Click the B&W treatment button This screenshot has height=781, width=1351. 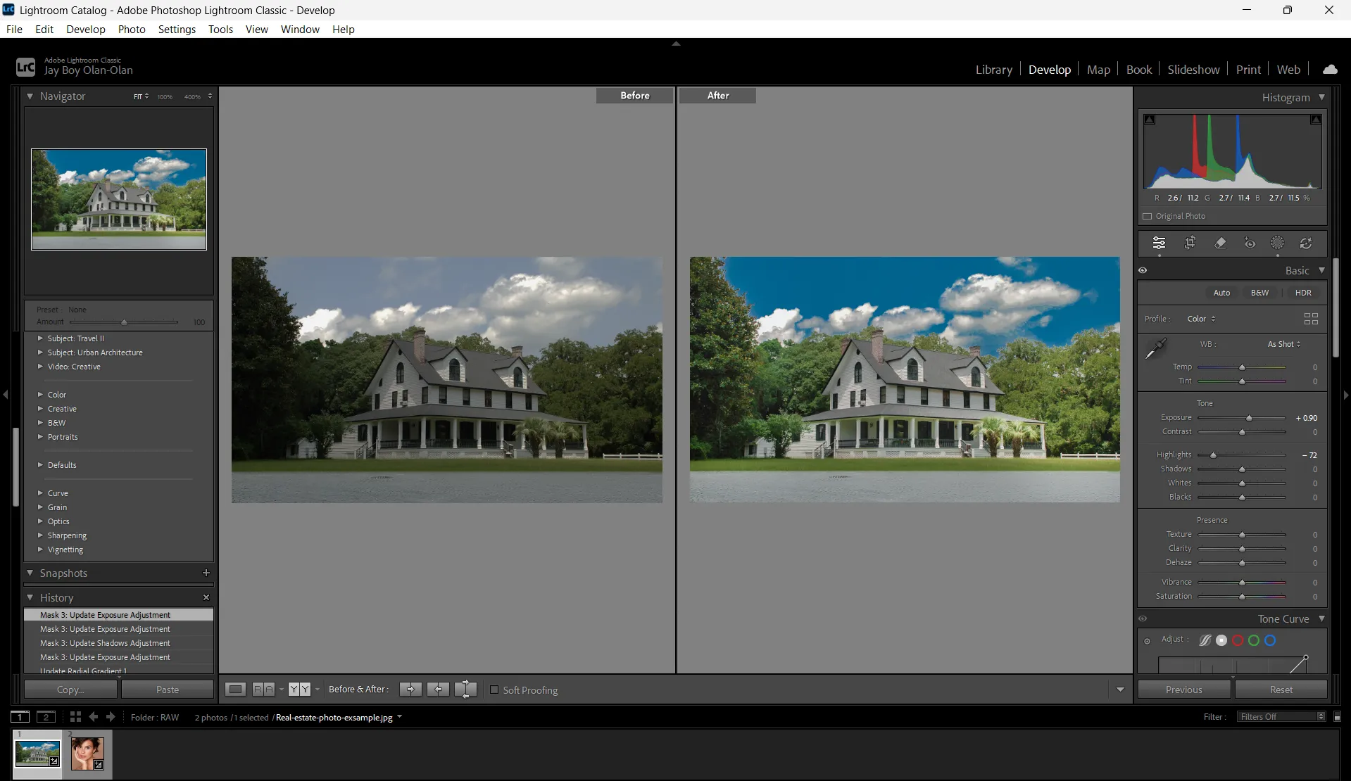(x=1259, y=293)
